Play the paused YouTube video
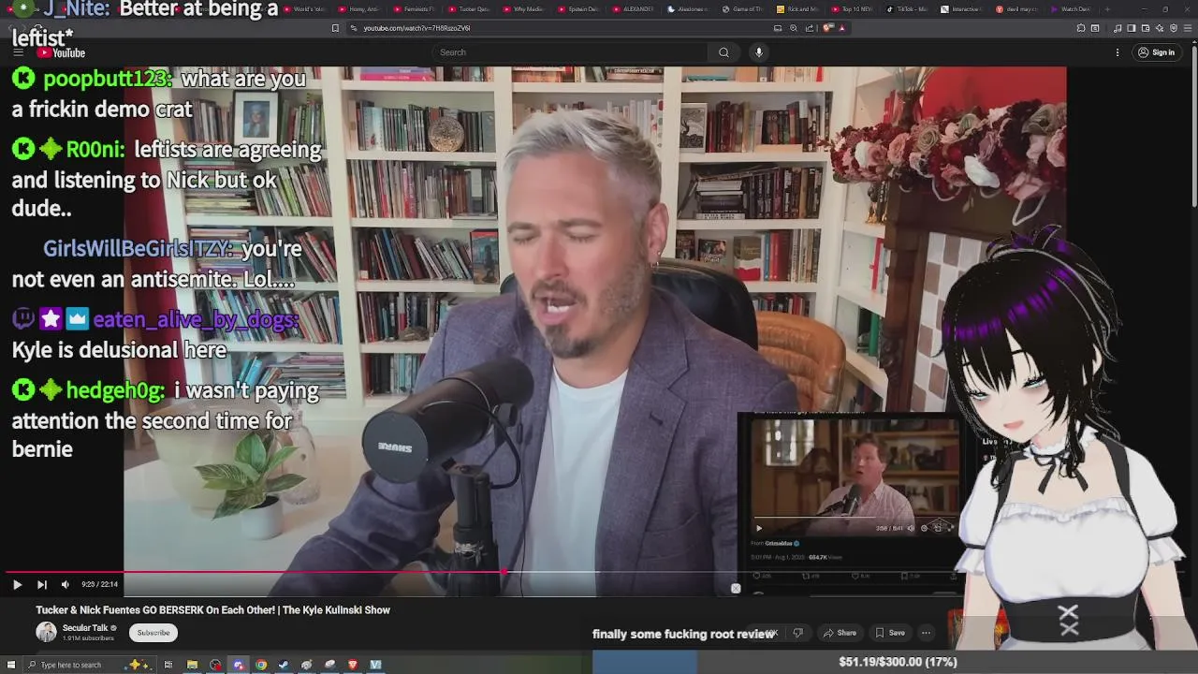The image size is (1198, 674). point(17,584)
